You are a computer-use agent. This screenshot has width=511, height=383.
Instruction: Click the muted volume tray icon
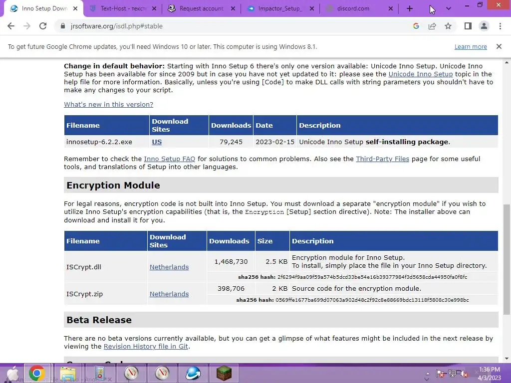coord(464,374)
